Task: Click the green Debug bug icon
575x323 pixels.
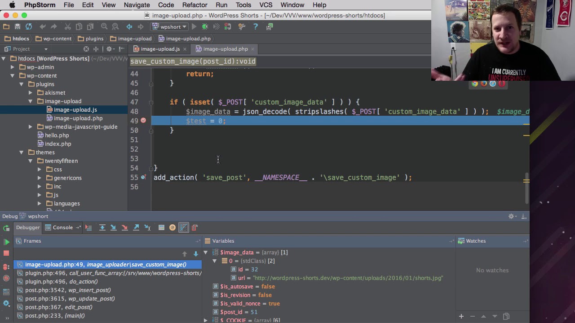Action: [x=205, y=27]
